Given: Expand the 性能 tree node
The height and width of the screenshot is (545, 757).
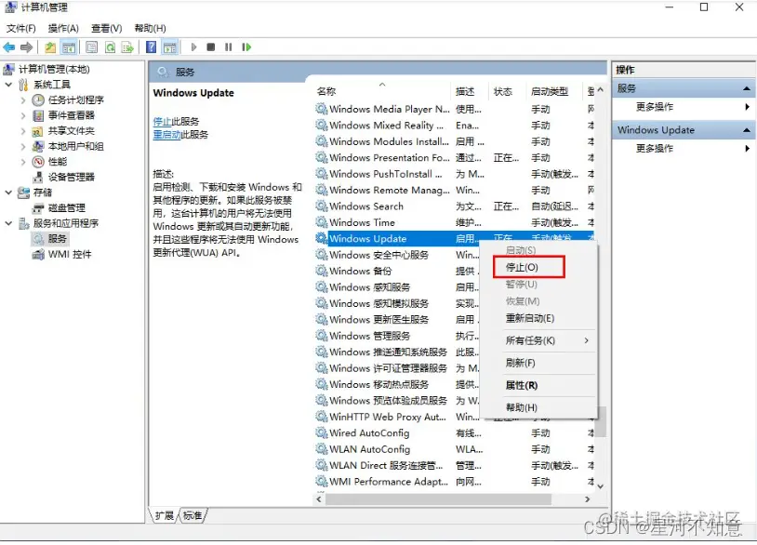Looking at the screenshot, I should [22, 162].
